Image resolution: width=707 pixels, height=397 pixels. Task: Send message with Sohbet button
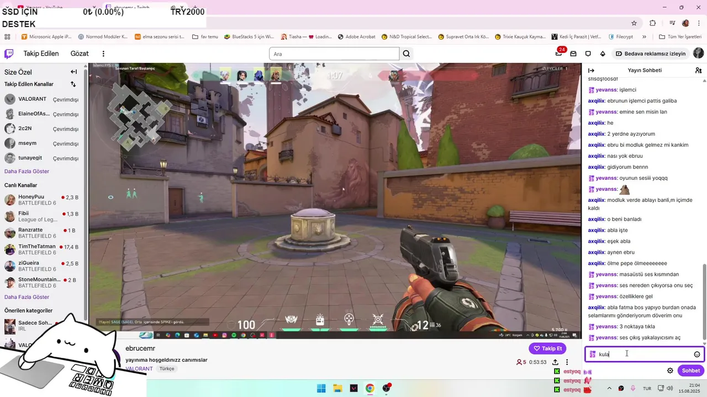(x=690, y=371)
